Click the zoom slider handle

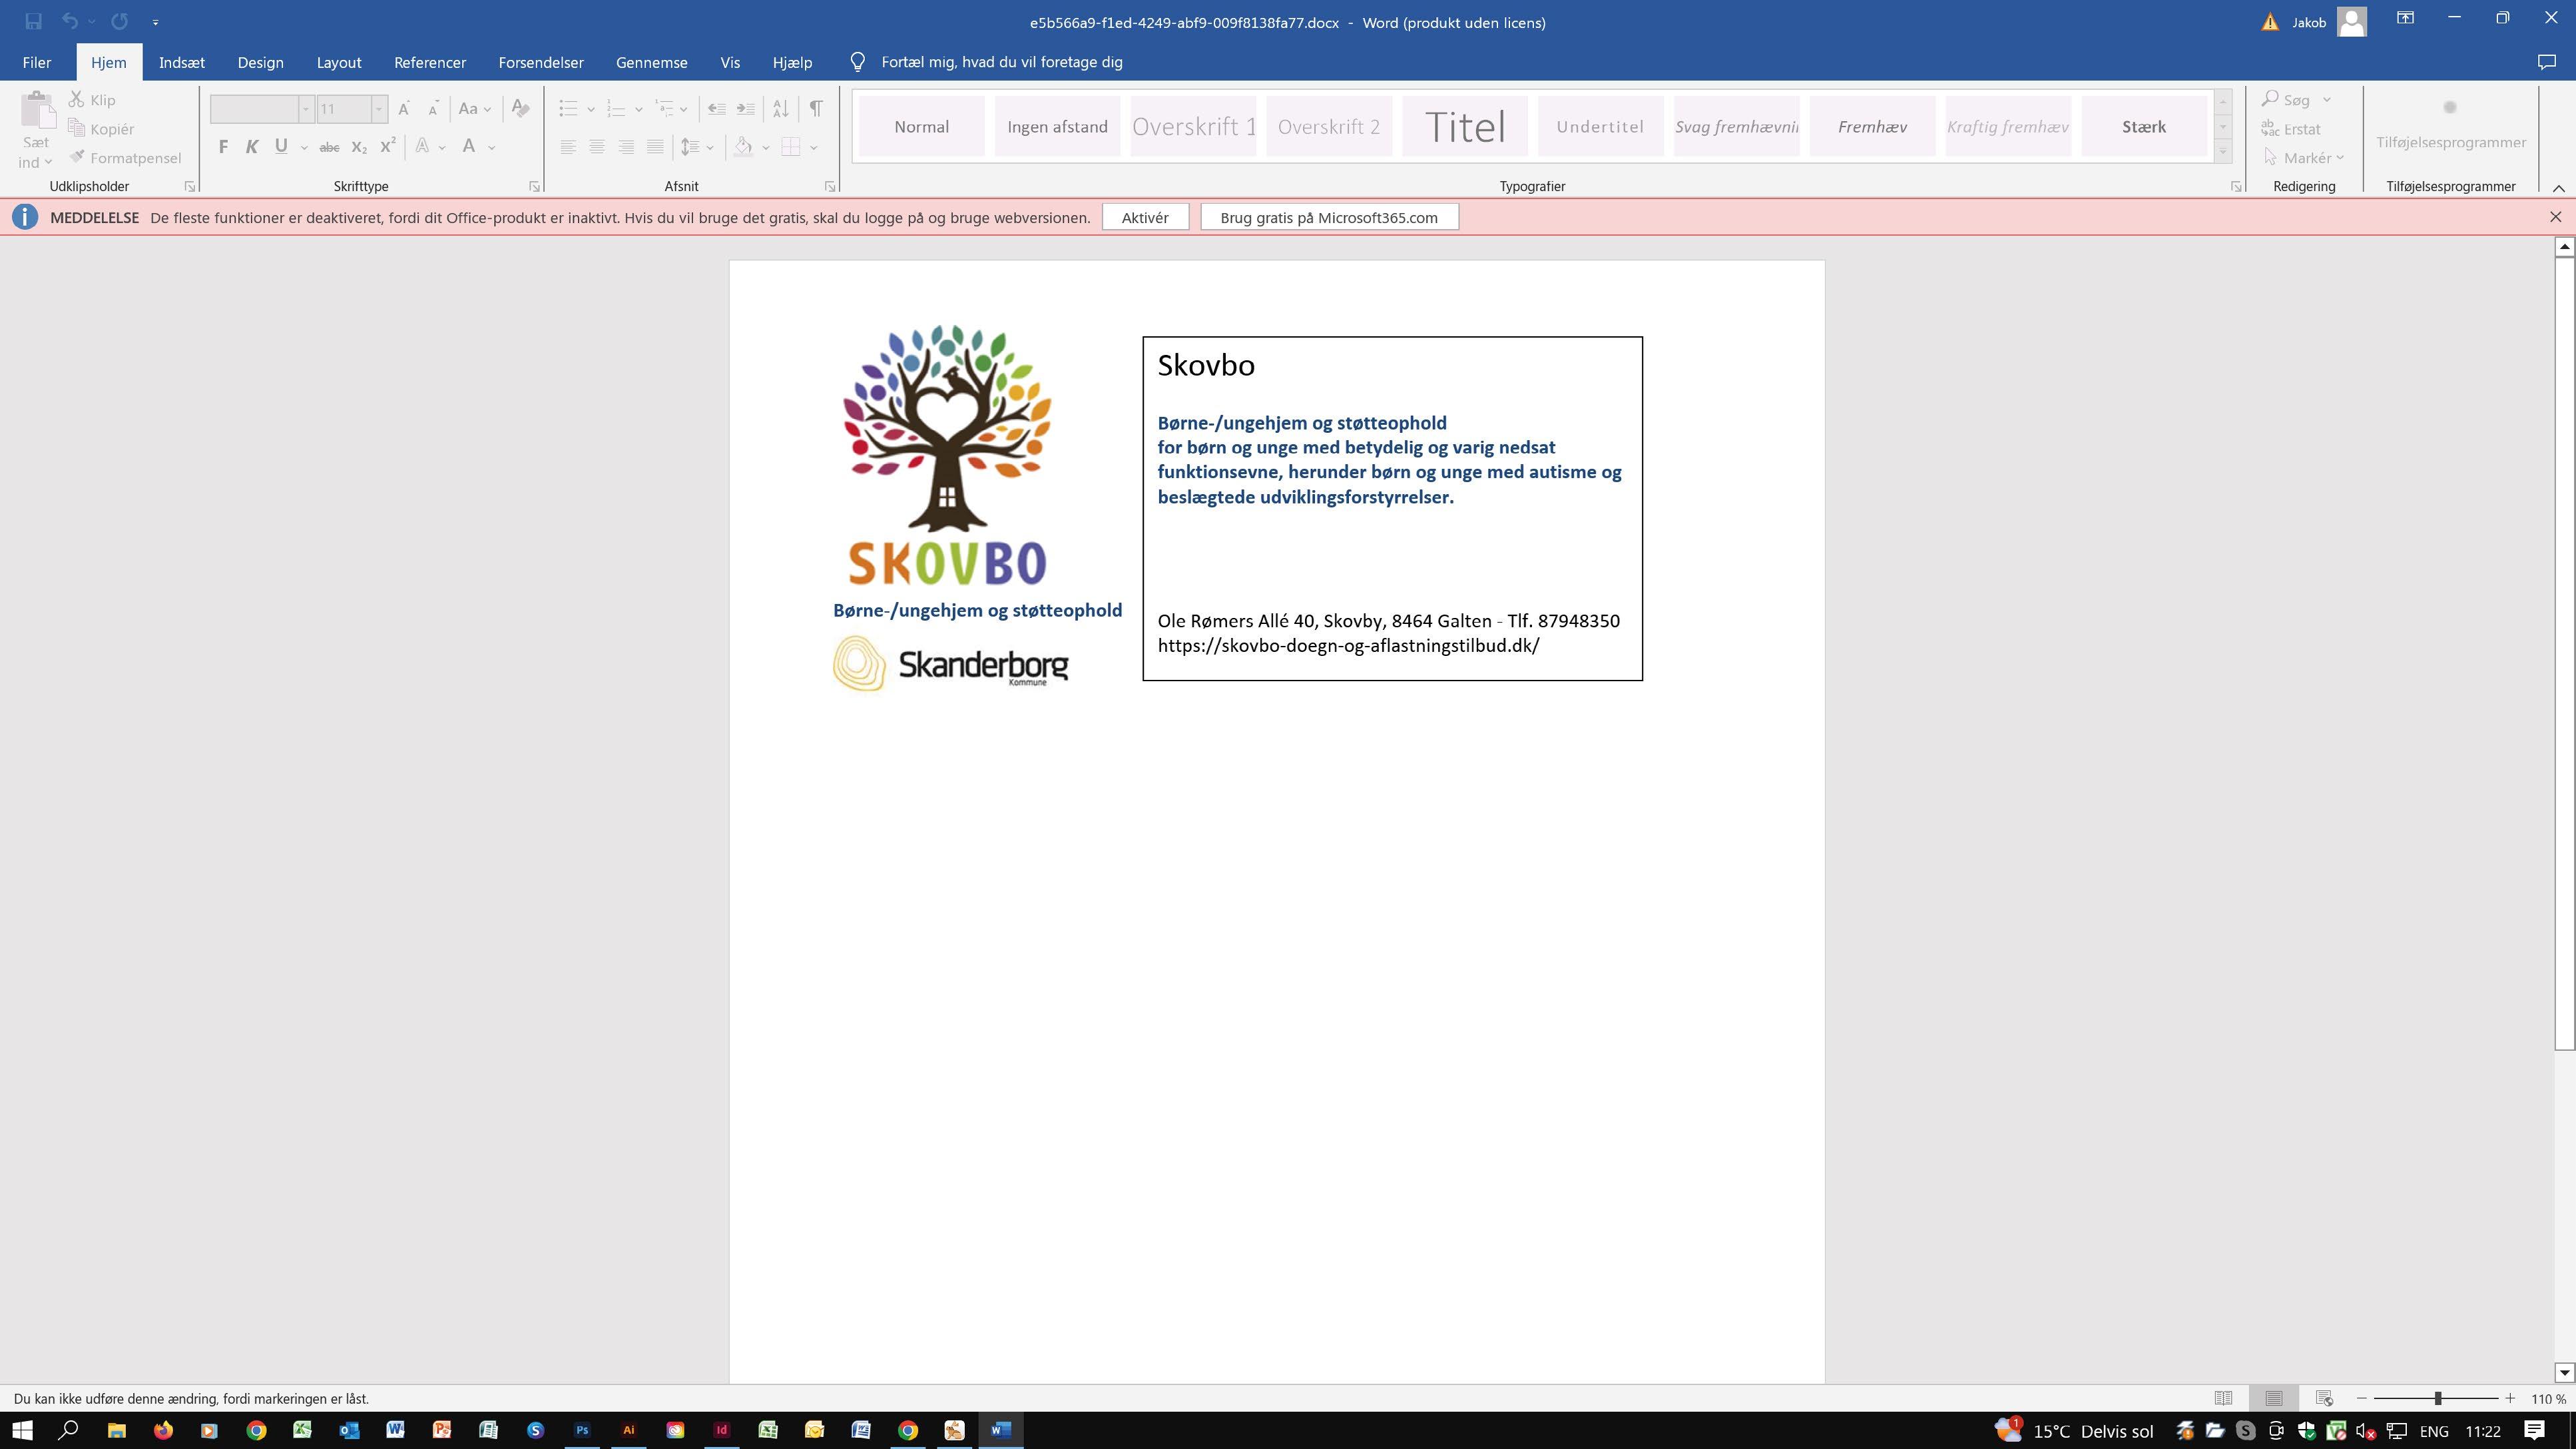click(2437, 1398)
